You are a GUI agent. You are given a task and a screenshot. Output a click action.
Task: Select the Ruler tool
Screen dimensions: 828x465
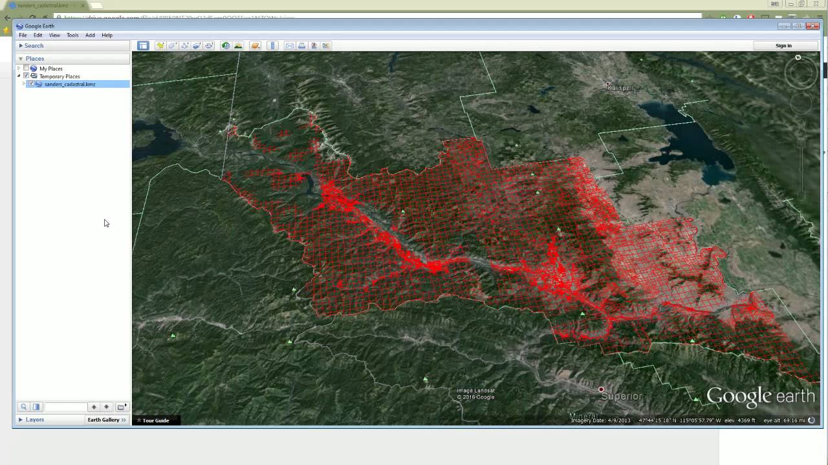click(272, 45)
